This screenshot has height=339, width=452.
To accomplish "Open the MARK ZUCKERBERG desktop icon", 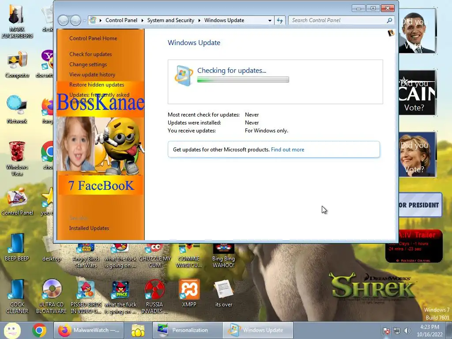I will point(17,21).
